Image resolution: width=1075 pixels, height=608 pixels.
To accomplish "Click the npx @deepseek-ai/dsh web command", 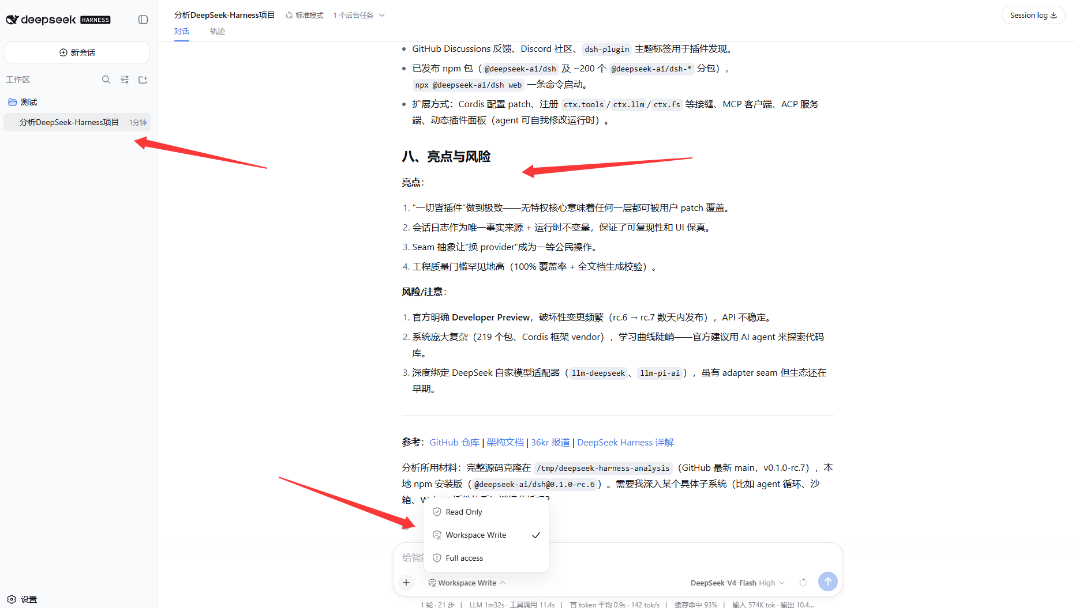I will (469, 85).
